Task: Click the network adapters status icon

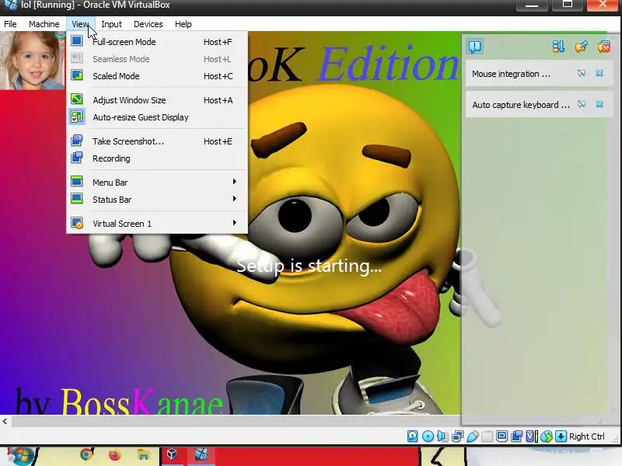Action: coord(457,436)
